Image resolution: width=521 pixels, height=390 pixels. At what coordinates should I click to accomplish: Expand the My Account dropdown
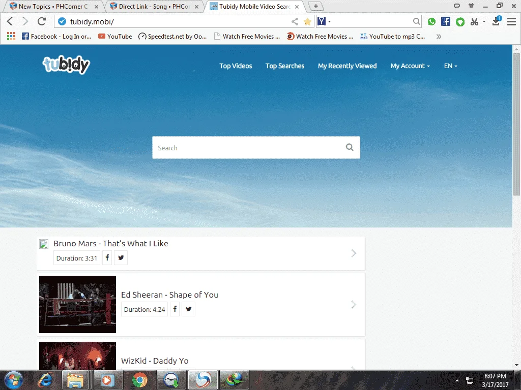(410, 66)
